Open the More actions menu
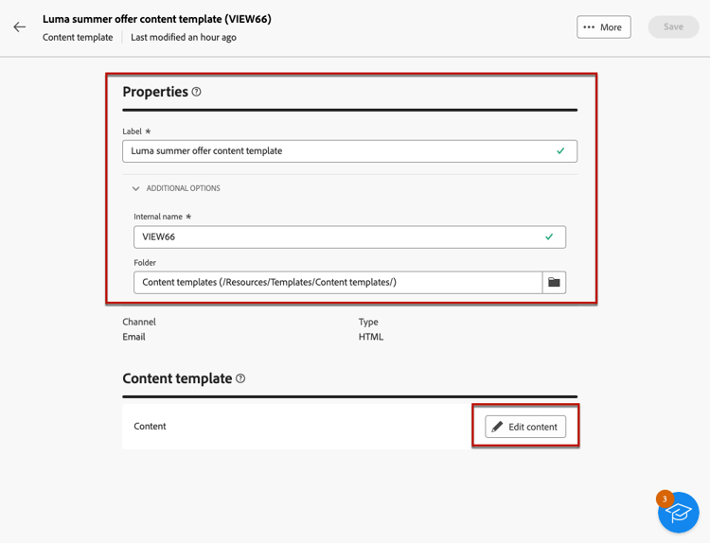Viewport: 710px width, 543px height. point(604,27)
